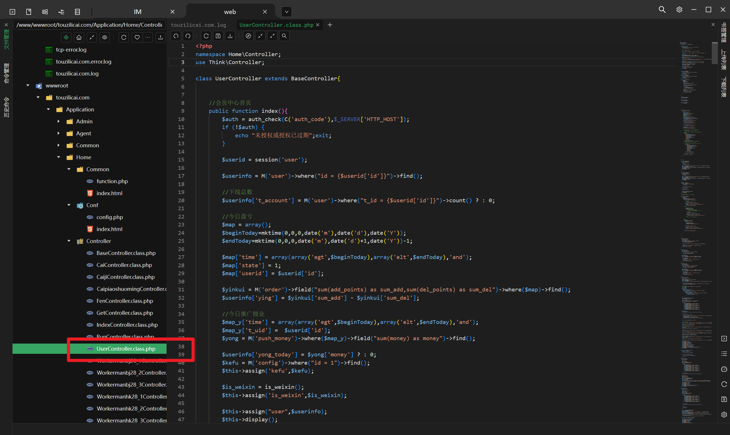Open tcp-error.log file
730x435 pixels.
71,50
